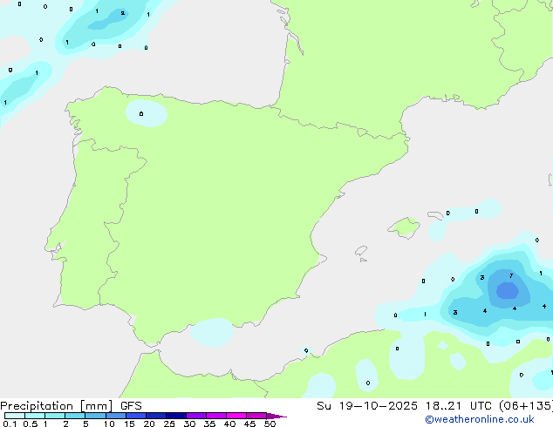Screen dimensions: 553x427
Task: Select the 0.5–1 mm legend swatch
Action: tap(35, 416)
